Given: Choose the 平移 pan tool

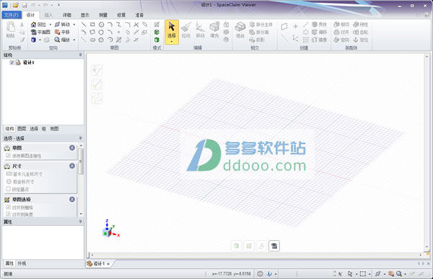Looking at the screenshot, I should [x=58, y=32].
